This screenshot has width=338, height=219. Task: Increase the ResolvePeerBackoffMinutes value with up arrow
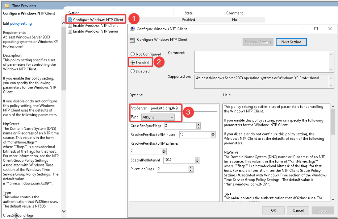click(213, 133)
